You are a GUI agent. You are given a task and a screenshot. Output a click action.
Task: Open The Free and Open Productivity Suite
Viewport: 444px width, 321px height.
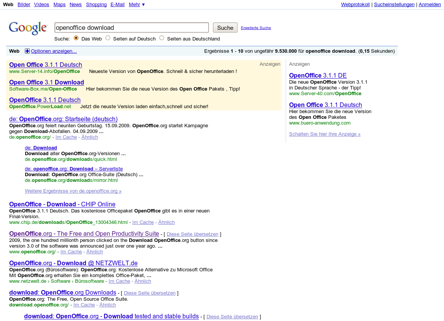(x=84, y=234)
